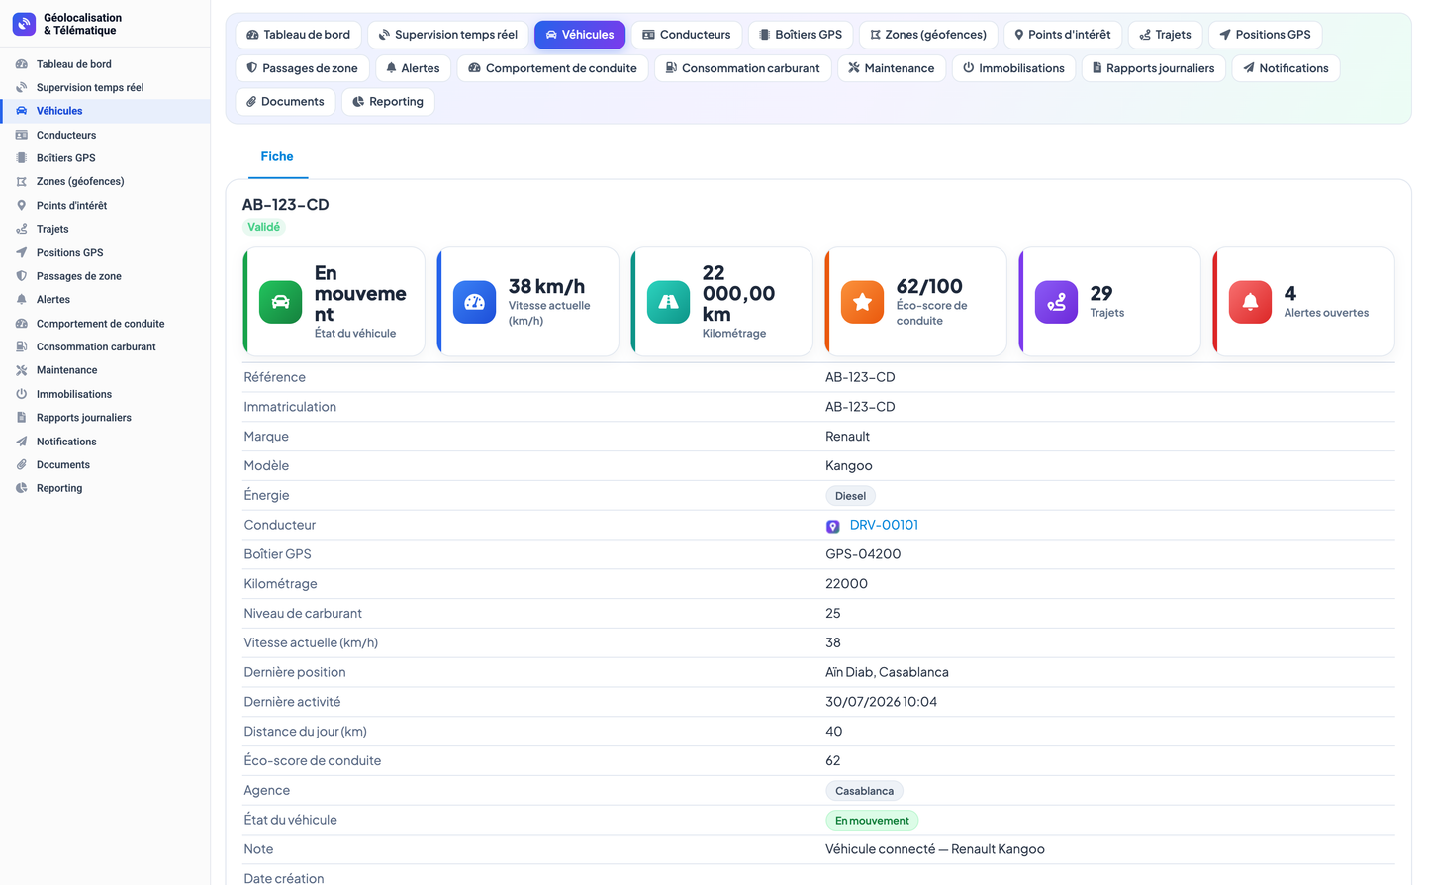The image size is (1430, 885).
Task: Click the Points d'intérêt sidebar pin icon
Action: coord(22,206)
